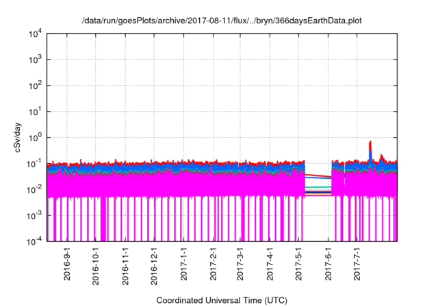Screen dimensions: 438x307
Task: Click the 10^4 y-axis tick label
Action: coord(36,34)
